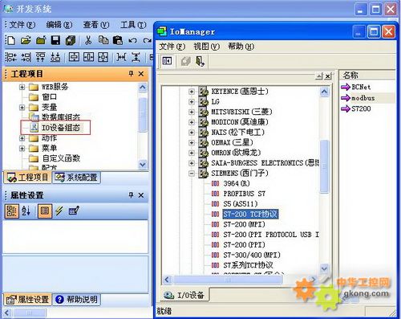Expand the WEB服务 folder

point(22,87)
